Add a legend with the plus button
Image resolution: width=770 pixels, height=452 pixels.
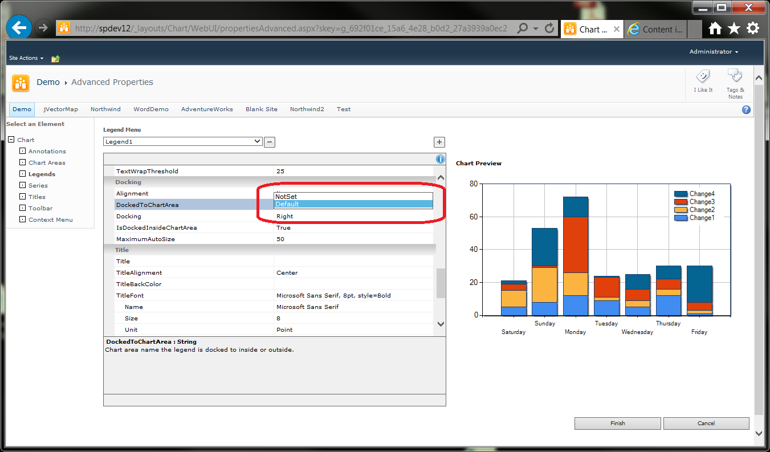point(439,142)
